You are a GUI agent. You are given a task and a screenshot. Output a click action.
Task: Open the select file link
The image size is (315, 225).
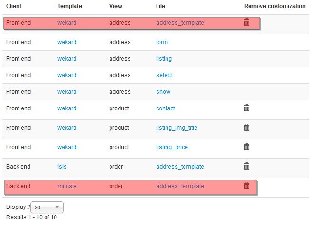click(164, 75)
